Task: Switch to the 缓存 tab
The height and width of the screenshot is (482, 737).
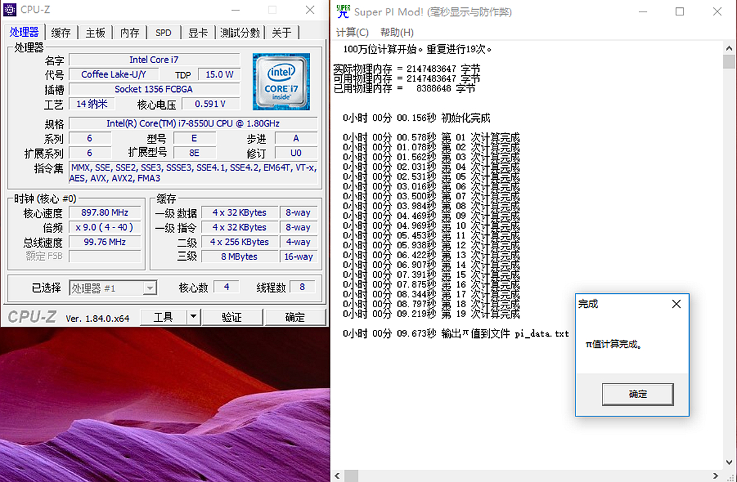Action: [61, 32]
